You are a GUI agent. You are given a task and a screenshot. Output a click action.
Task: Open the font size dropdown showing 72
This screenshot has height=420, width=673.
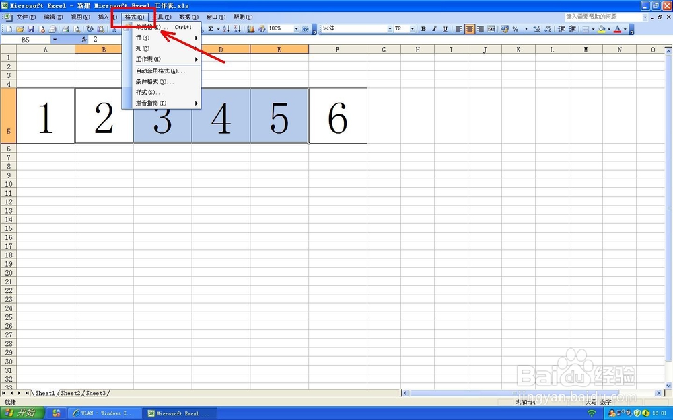tap(413, 29)
